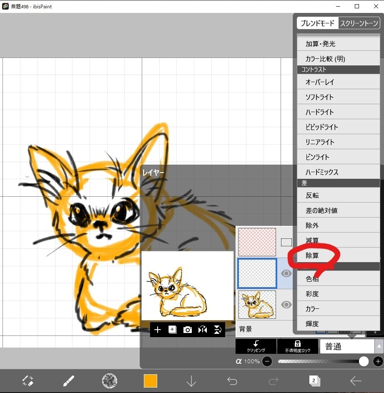Select the Brush tool in the bottom toolbar
The image size is (384, 393).
(x=68, y=380)
